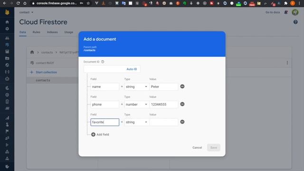304x171 pixels.
Task: Click the Peter value input
Action: (x=163, y=86)
